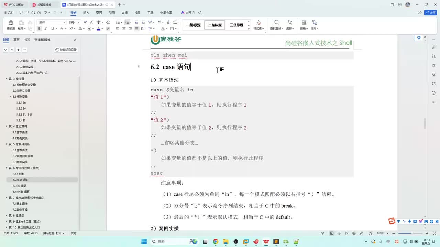Viewport: 440px width, 247px height.
Task: Toggle justified alignment
Action: (137, 29)
